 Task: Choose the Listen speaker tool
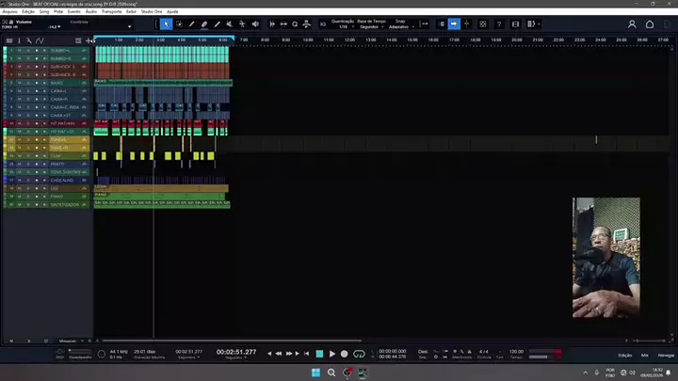click(x=255, y=24)
